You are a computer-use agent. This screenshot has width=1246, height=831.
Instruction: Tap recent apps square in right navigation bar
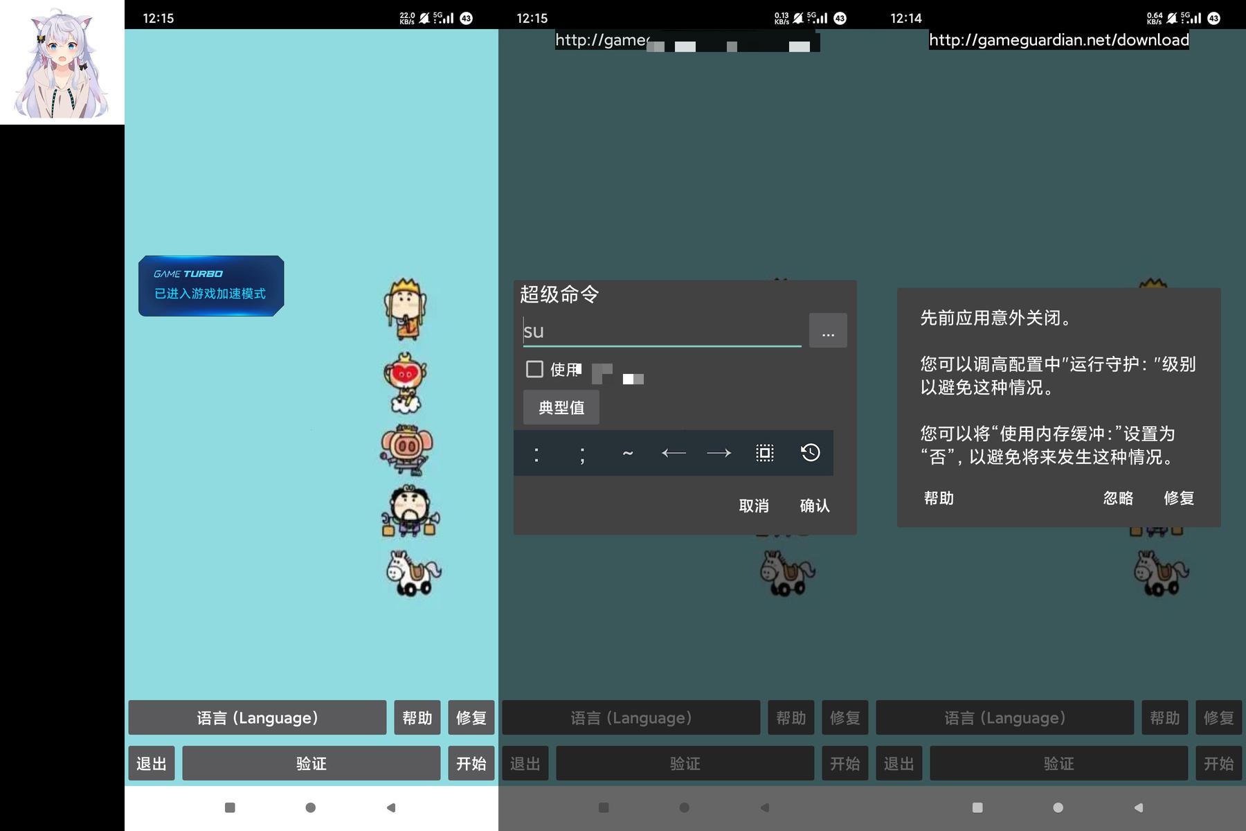(977, 807)
